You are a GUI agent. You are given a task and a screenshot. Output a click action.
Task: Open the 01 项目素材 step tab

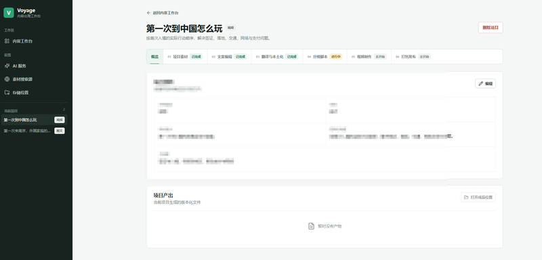(x=185, y=57)
